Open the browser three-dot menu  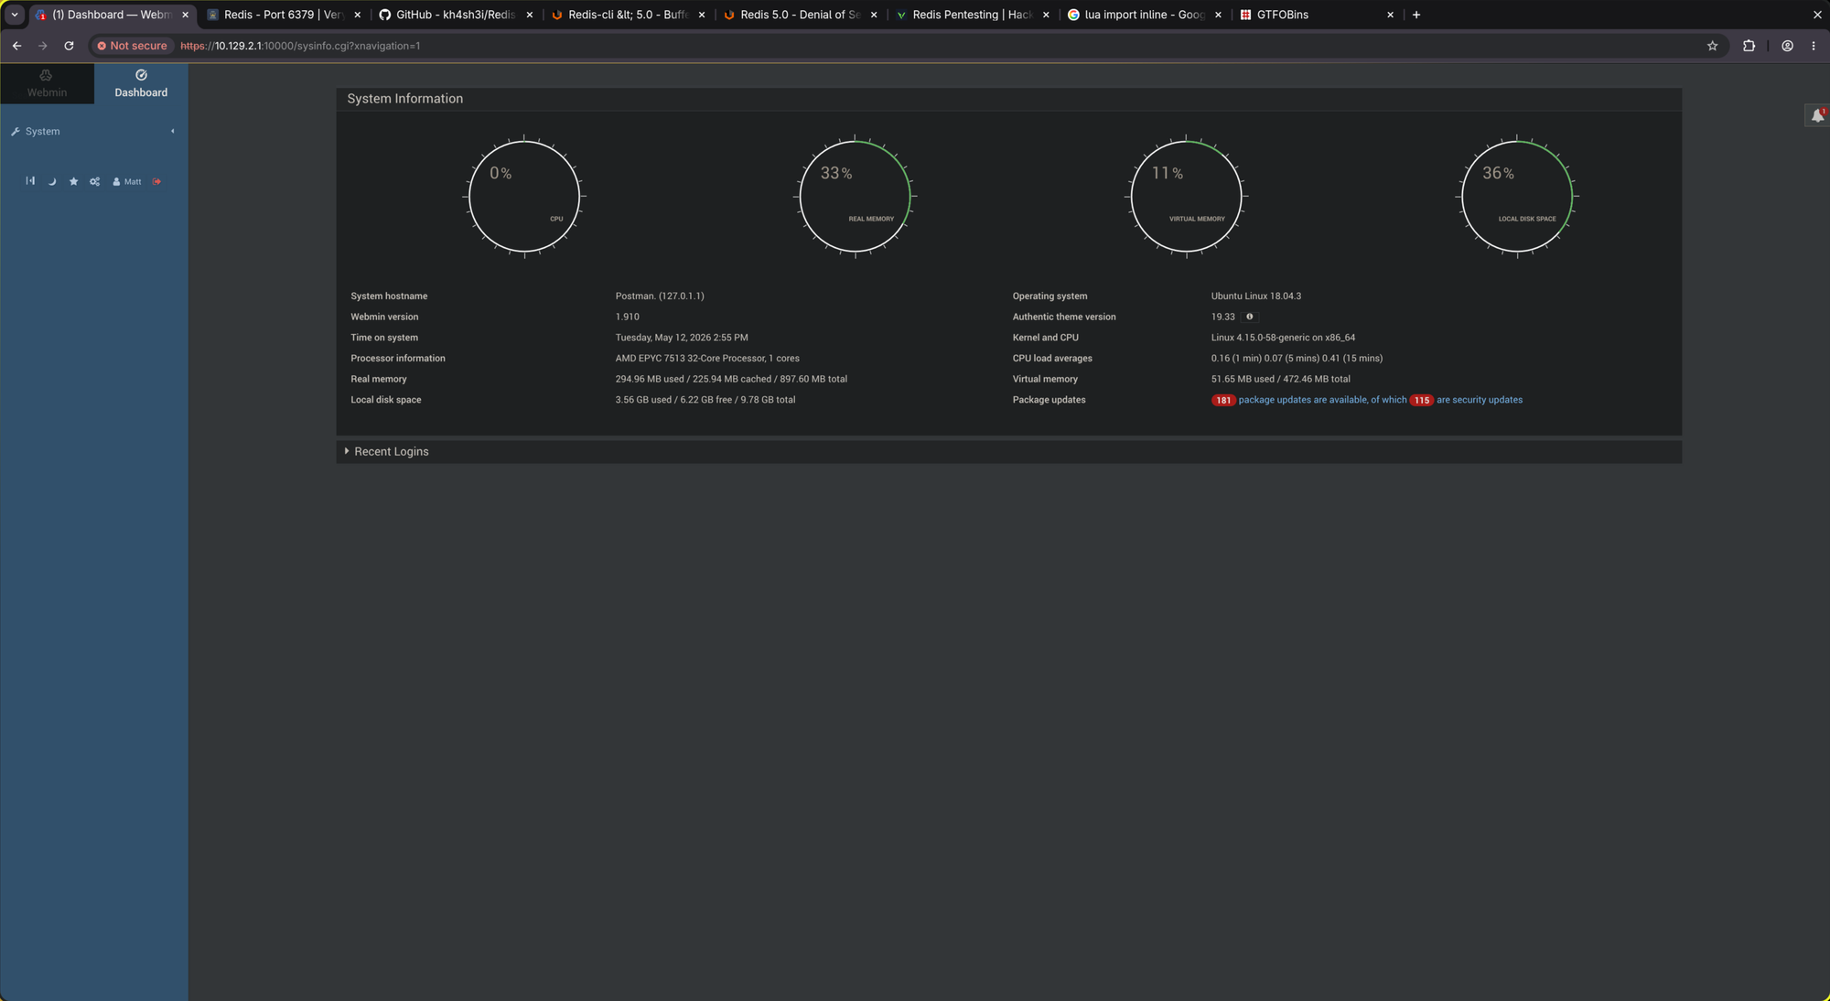pos(1814,46)
